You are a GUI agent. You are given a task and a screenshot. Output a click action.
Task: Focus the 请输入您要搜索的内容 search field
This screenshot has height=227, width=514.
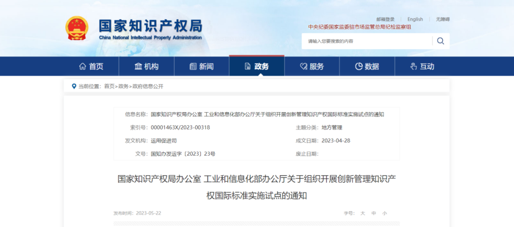click(x=367, y=41)
